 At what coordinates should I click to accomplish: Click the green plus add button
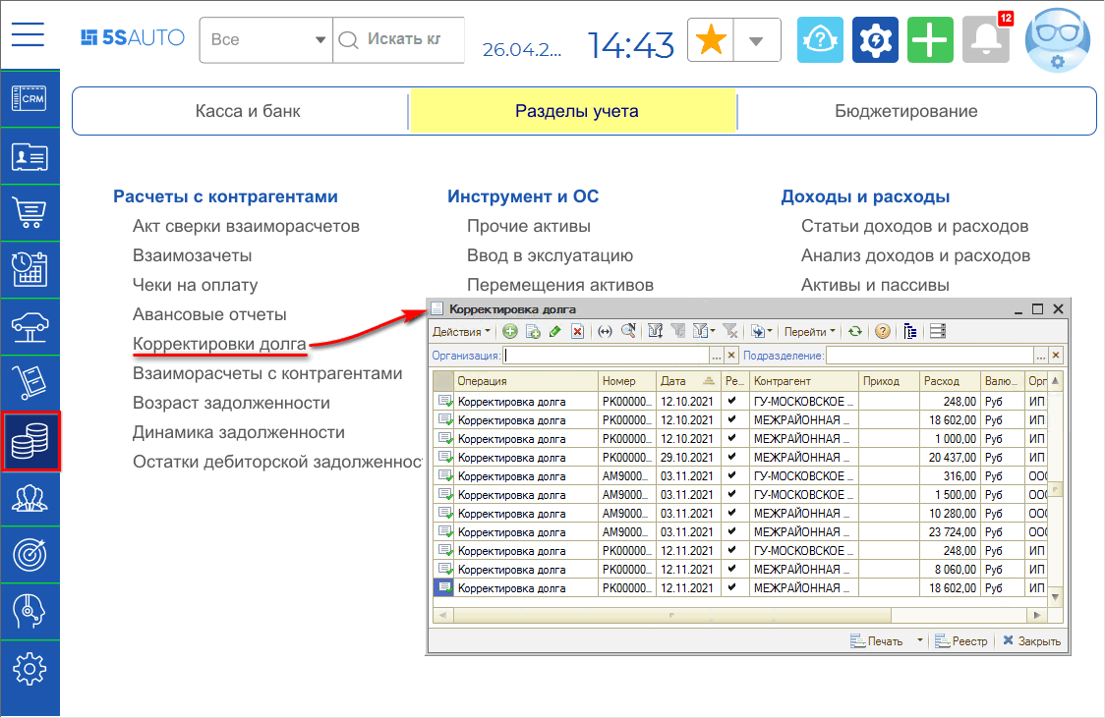[x=930, y=40]
